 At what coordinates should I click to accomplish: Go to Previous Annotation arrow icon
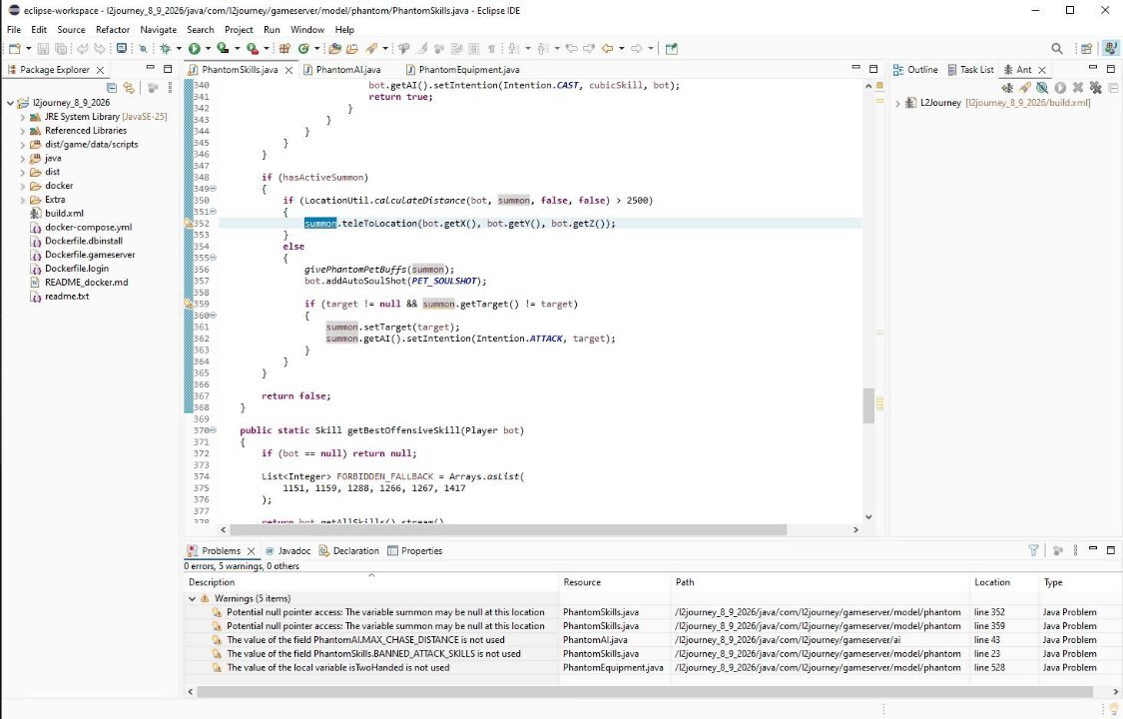point(542,49)
